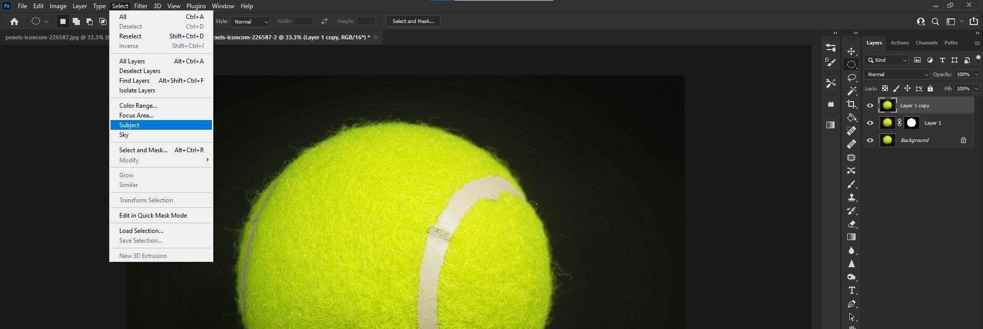Swap width and height arrows icon

(x=324, y=21)
